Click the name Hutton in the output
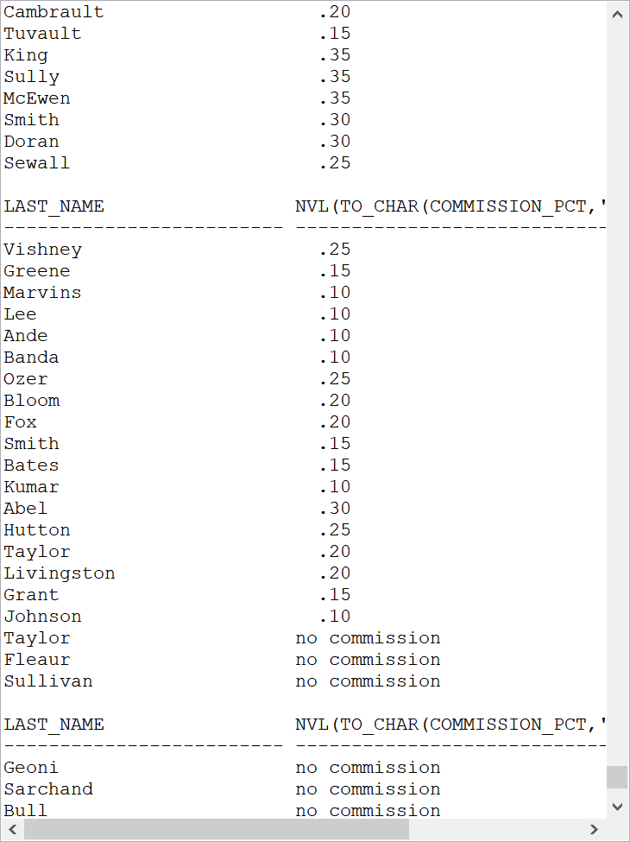This screenshot has height=842, width=630. tap(37, 530)
